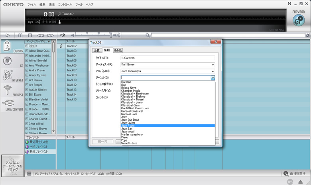Select Jazz Big Band genre option
This screenshot has width=311, height=185.
(167, 120)
